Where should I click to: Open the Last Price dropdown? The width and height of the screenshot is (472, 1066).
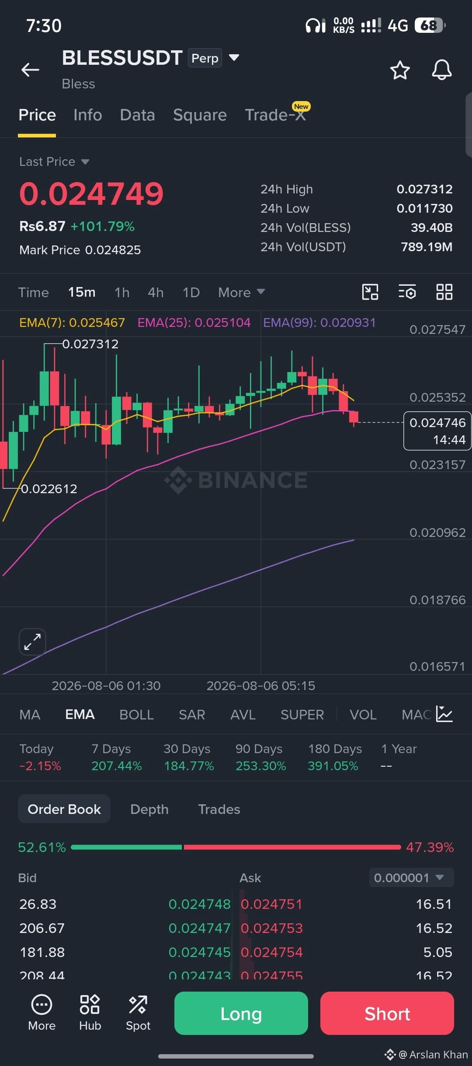(54, 162)
